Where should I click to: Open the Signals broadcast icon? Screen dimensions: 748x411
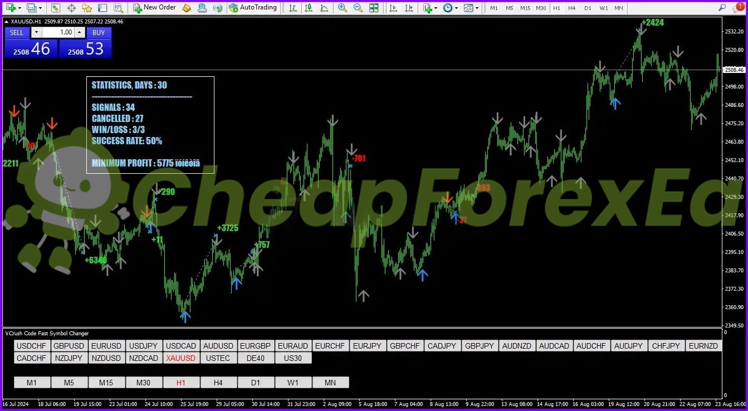(218, 8)
